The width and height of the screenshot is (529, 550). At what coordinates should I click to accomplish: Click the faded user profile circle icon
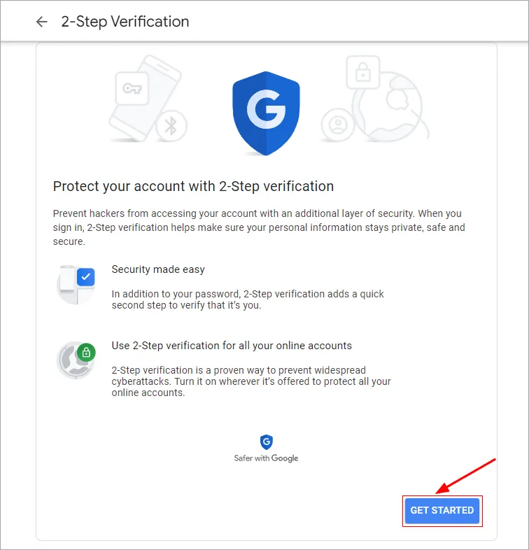click(338, 125)
